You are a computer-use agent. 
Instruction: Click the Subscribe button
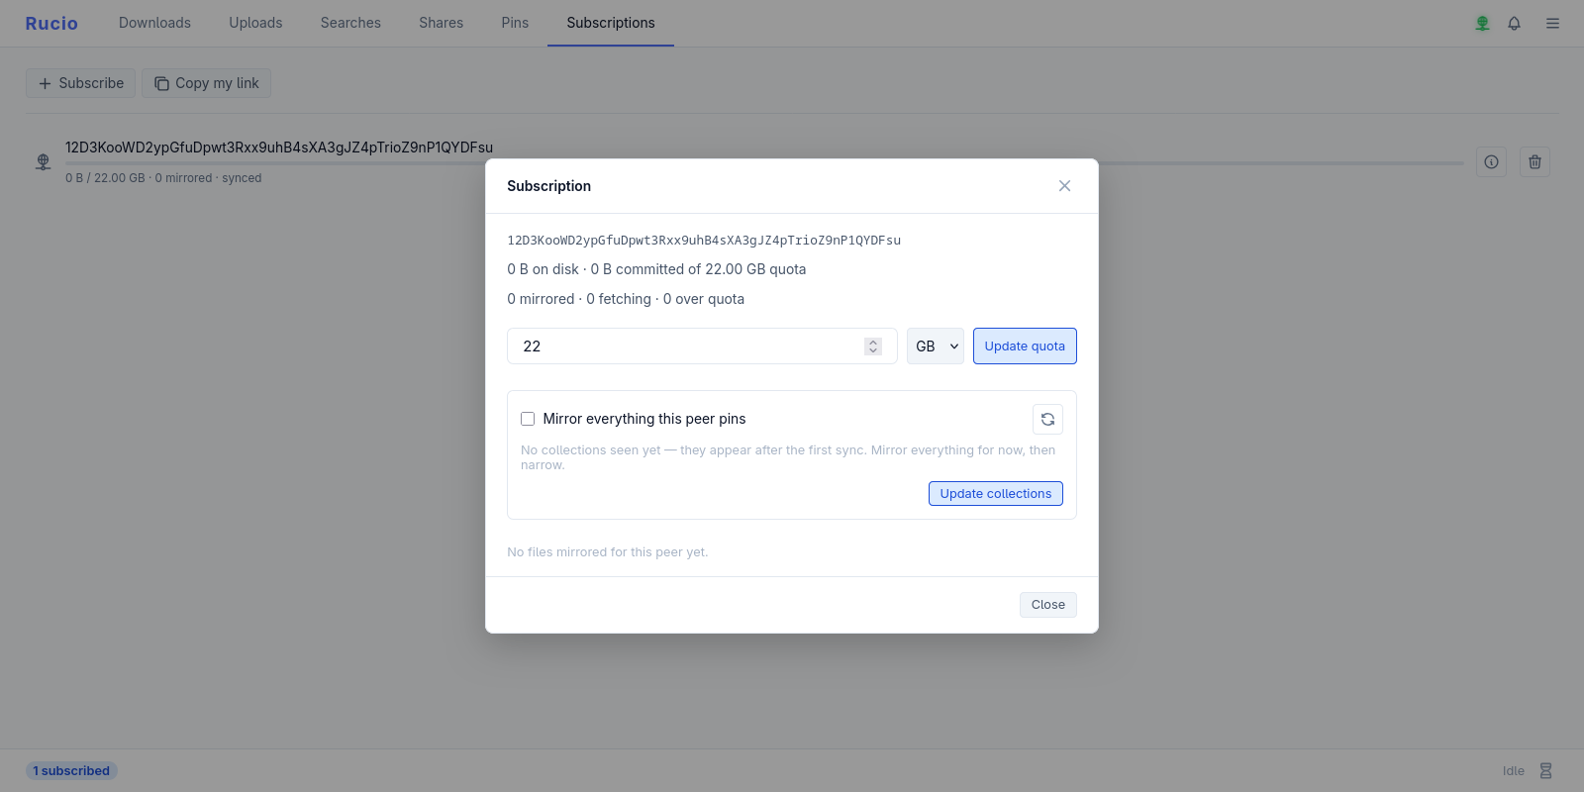pyautogui.click(x=80, y=83)
